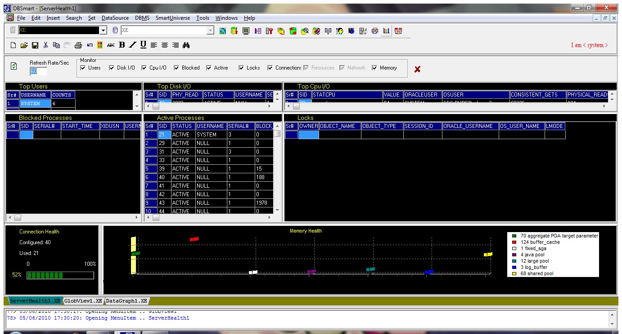Screen dimensions: 622x334
Task: Uncheck the Users monitor checkbox
Action: click(83, 68)
